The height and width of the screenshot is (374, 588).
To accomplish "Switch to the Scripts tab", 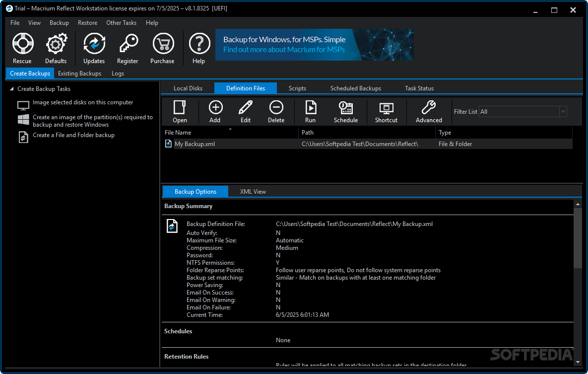I will 297,88.
